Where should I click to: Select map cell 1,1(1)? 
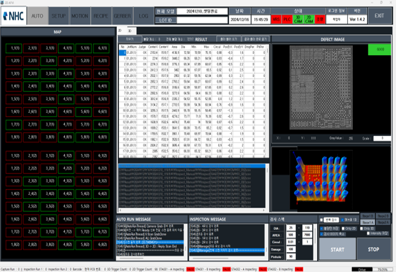[15, 48]
